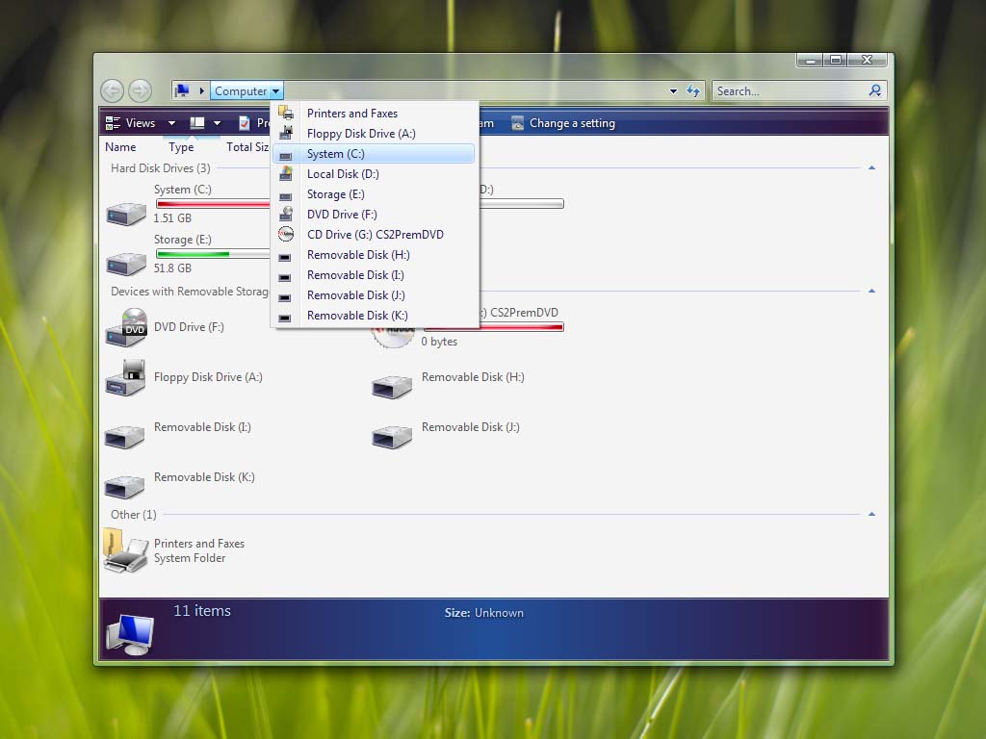Screen dimensions: 986x739
Task: Choose Removable Disk (I:) in breadcrumb menu
Action: [375, 274]
